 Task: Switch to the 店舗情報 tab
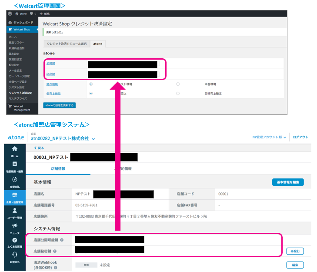(58, 169)
